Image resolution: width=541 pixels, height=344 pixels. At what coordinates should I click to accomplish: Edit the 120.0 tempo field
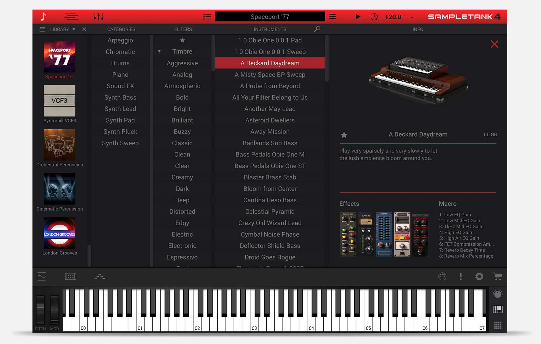point(393,17)
